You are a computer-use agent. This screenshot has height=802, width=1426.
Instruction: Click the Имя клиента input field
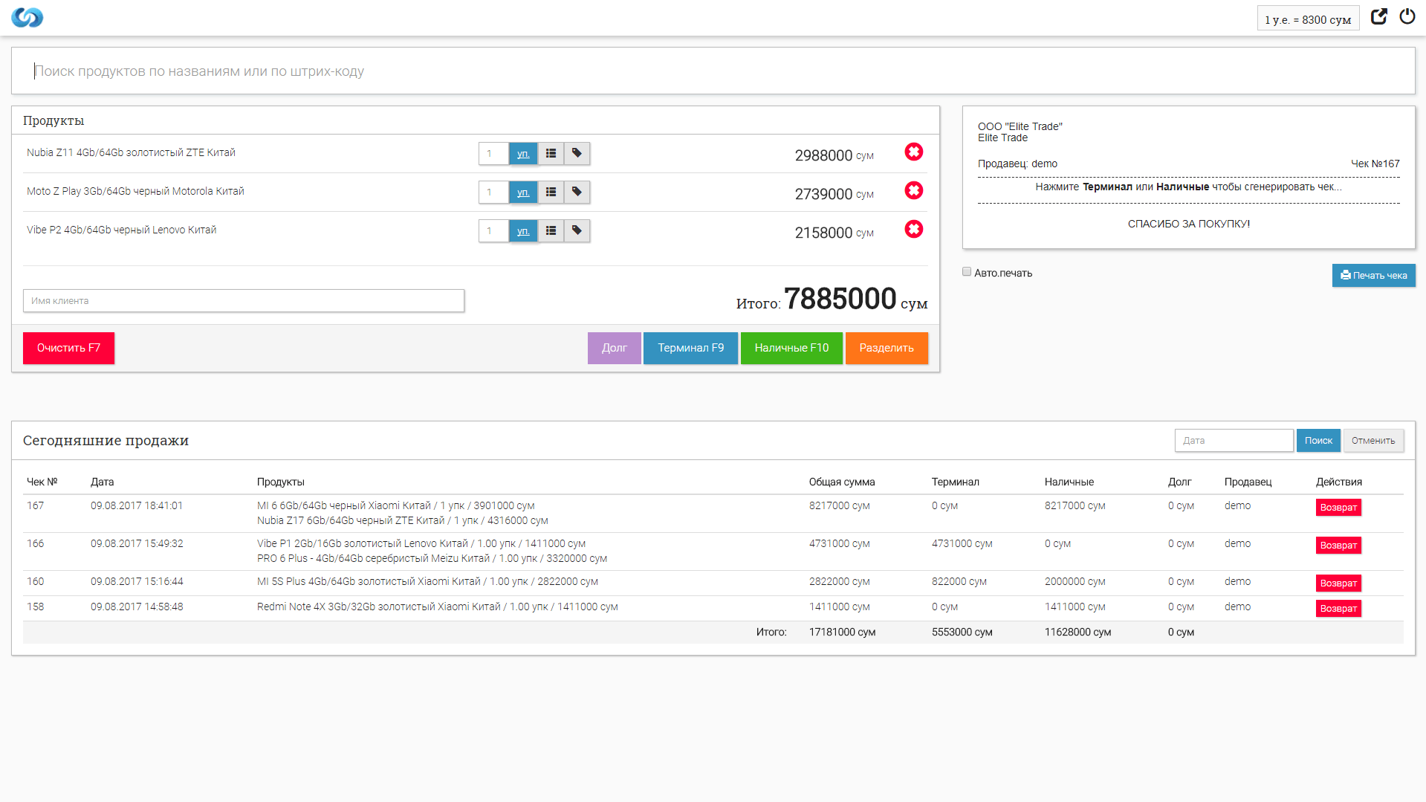[244, 300]
